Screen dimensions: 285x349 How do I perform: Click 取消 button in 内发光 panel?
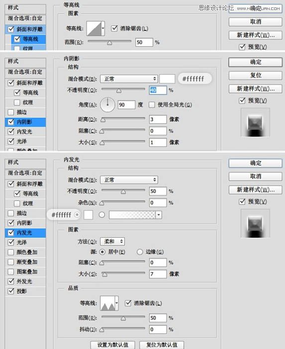(x=255, y=176)
